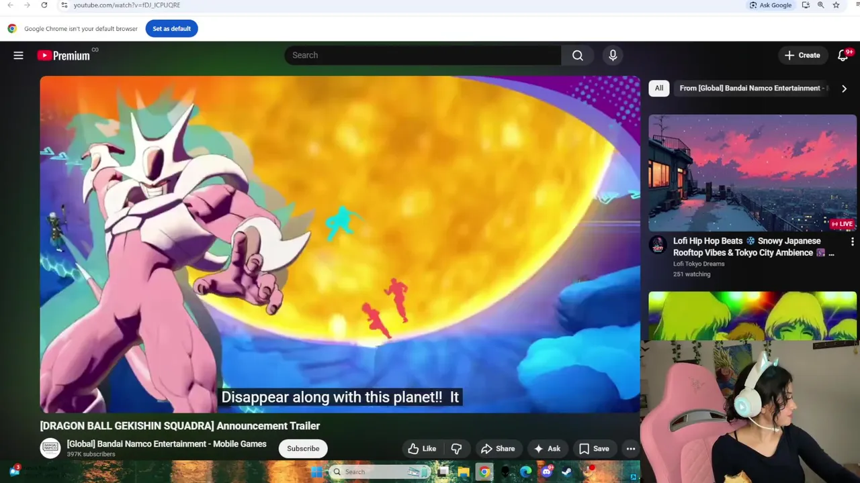The width and height of the screenshot is (860, 483).
Task: Click the site info icon in address bar
Action: (x=64, y=5)
